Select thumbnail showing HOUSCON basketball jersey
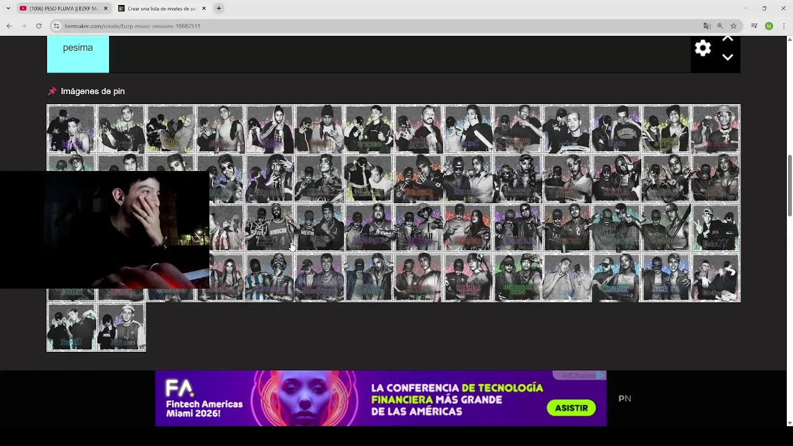The height and width of the screenshot is (446, 793). [x=269, y=228]
